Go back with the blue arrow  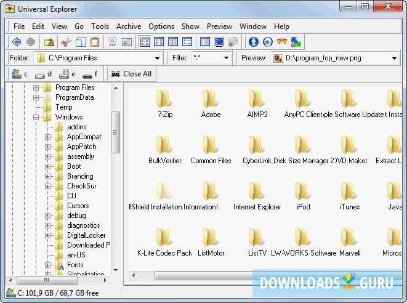[17, 42]
